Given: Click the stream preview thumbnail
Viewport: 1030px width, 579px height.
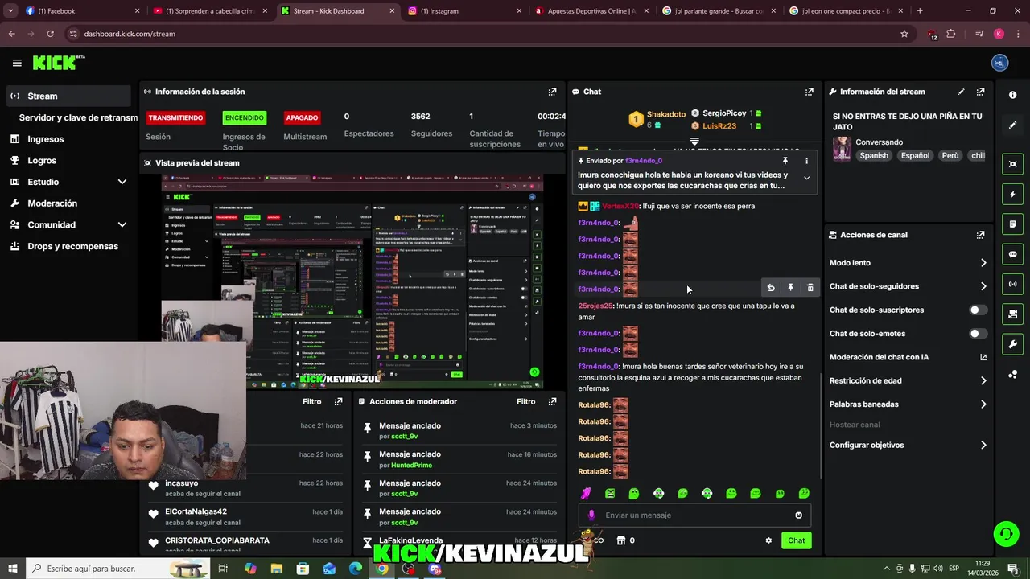Looking at the screenshot, I should (352, 281).
